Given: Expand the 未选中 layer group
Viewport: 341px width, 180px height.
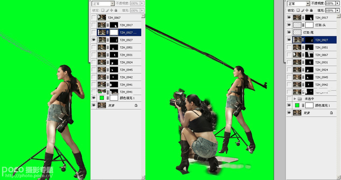Looking at the screenshot, I should (x=295, y=99).
